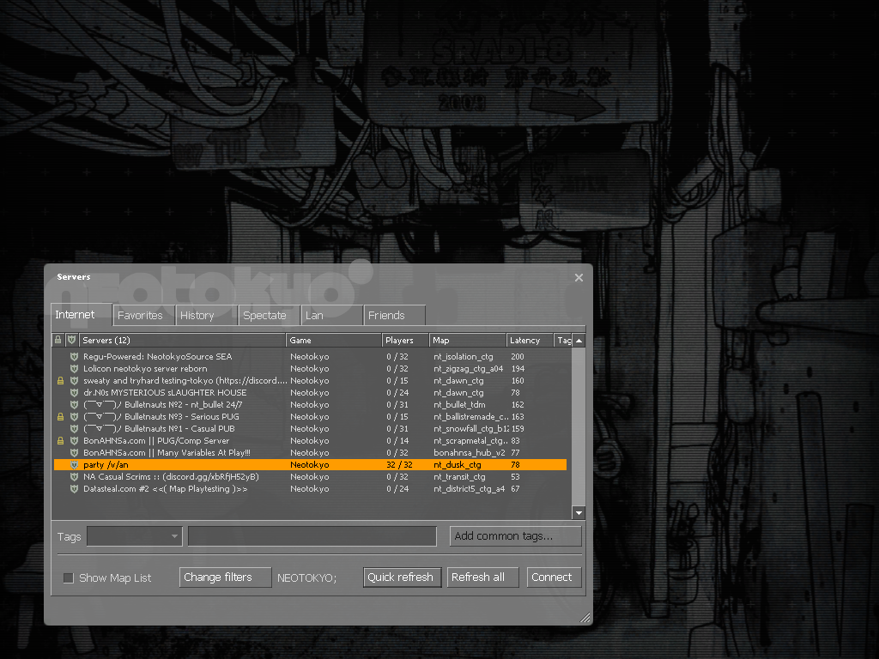
Task: Sort by the Game column header
Action: click(x=334, y=340)
